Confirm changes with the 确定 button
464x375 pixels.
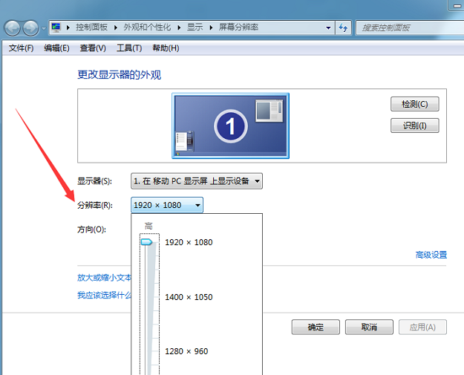pos(316,327)
